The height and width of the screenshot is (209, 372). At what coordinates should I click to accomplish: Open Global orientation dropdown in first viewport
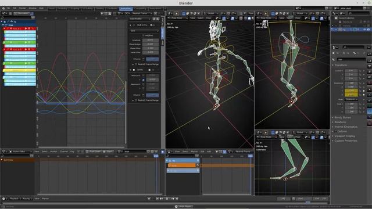point(210,13)
